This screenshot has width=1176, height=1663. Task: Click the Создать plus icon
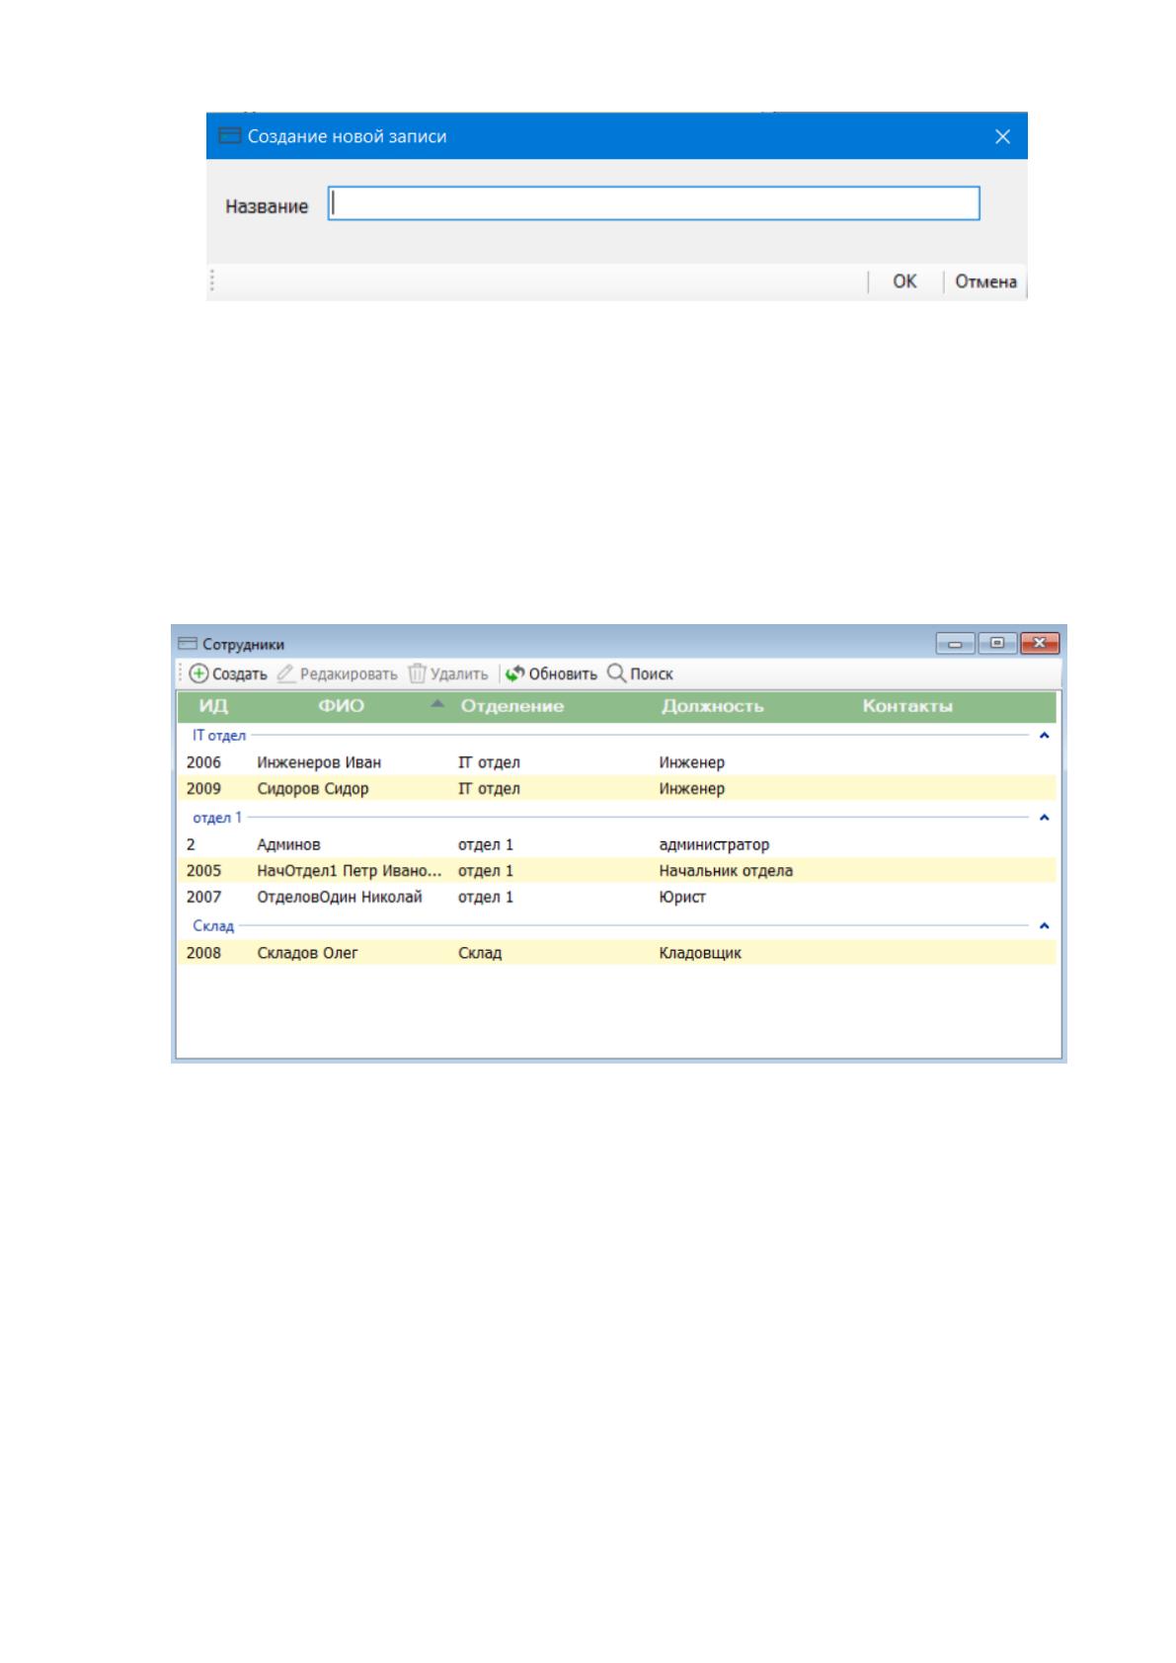pos(198,673)
